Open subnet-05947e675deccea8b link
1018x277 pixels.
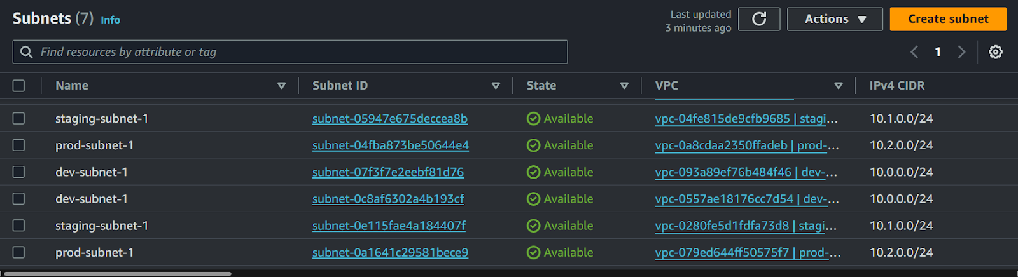click(390, 119)
